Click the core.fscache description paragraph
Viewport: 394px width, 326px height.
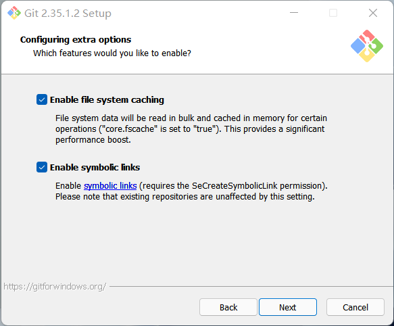(191, 129)
